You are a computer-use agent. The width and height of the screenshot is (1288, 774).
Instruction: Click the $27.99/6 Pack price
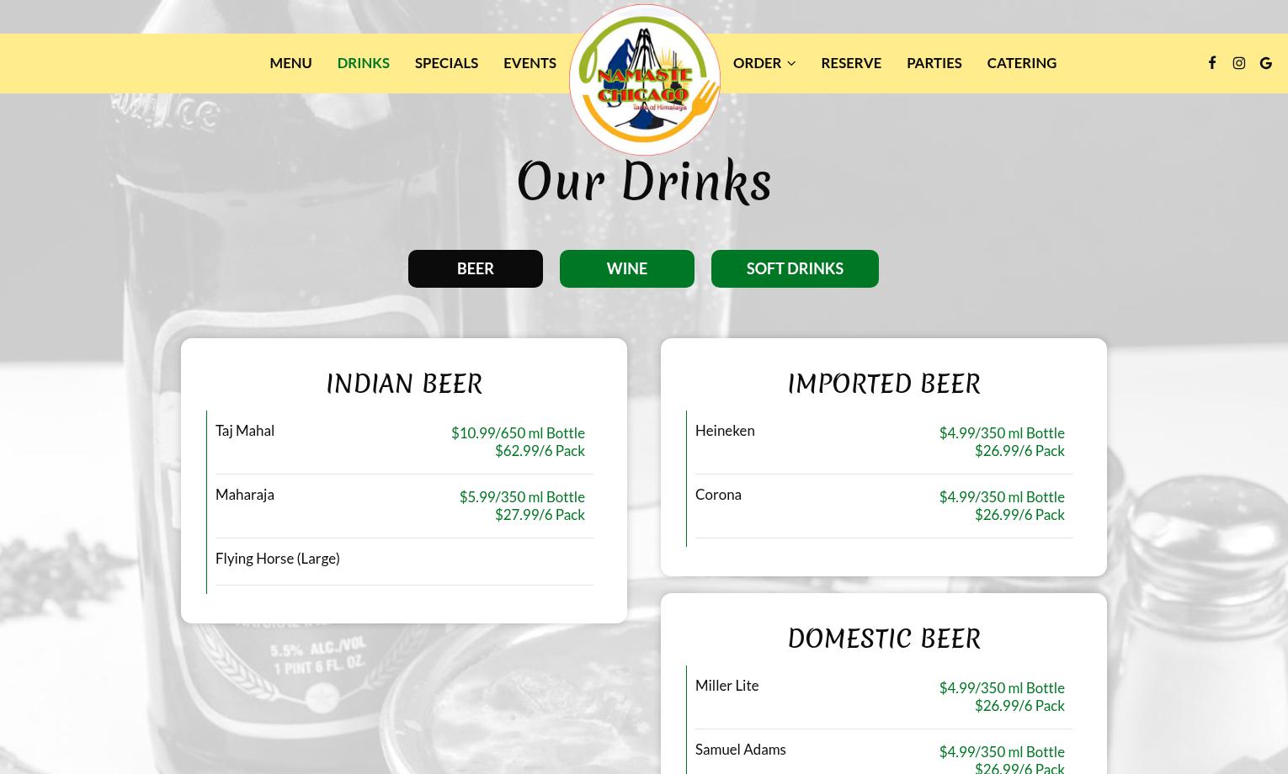540,515
